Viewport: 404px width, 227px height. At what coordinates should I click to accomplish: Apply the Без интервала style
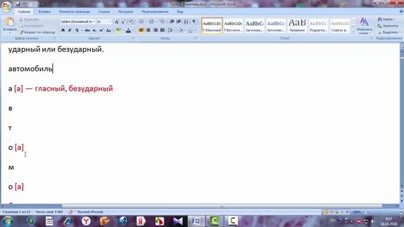233,26
